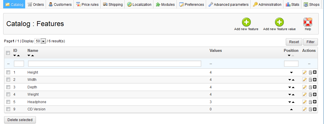Sort Name column ascending
This screenshot has width=324, height=124.
click(32, 55)
